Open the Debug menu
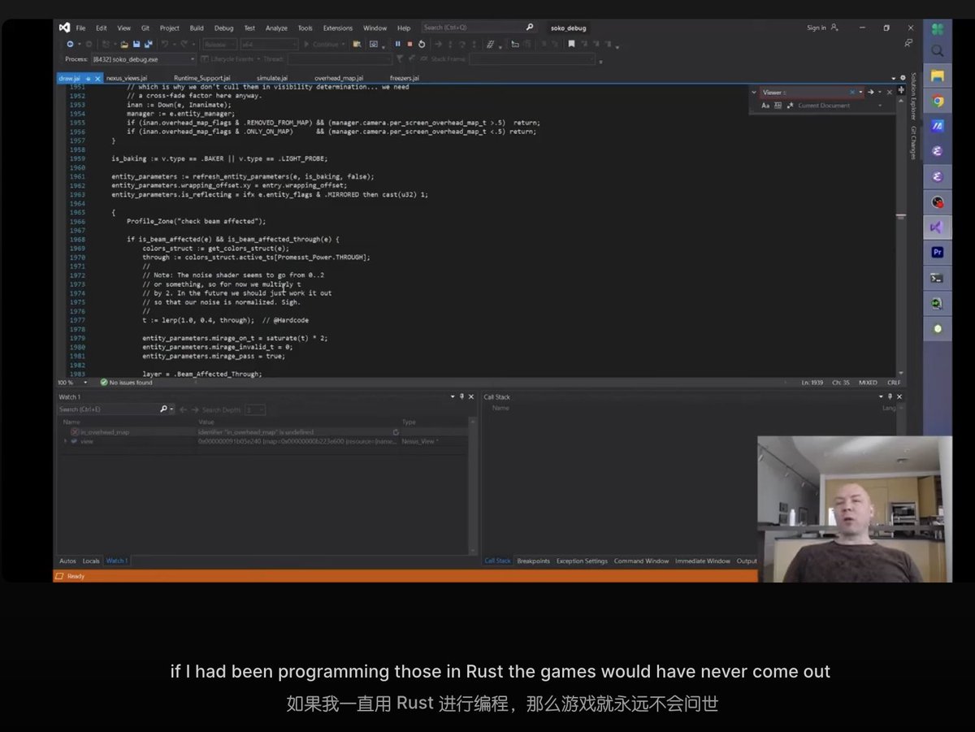The height and width of the screenshot is (732, 975). click(x=223, y=28)
